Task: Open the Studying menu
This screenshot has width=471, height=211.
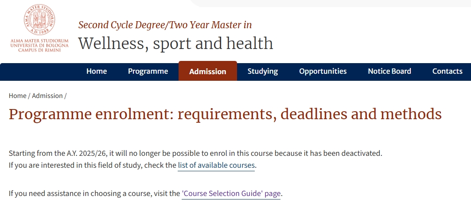Action: coord(263,71)
